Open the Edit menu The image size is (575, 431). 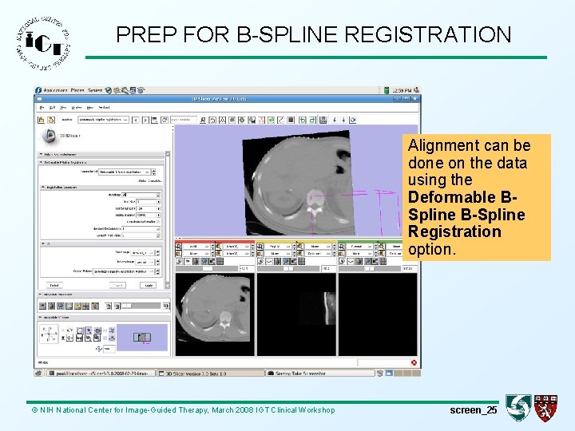(x=52, y=108)
